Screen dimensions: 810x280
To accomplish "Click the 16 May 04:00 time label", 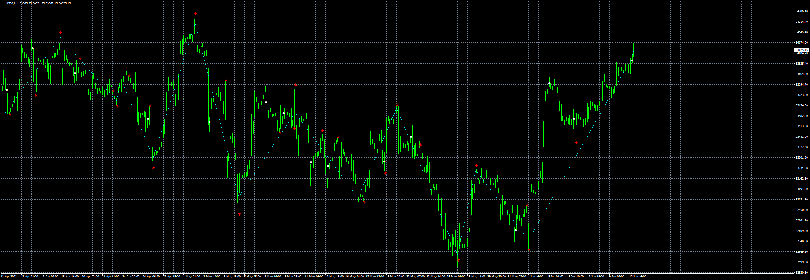I will [355, 277].
